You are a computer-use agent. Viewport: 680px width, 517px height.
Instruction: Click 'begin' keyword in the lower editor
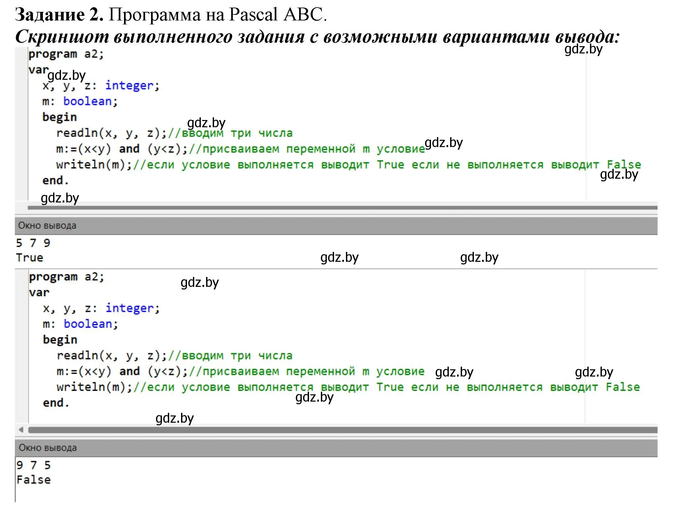pos(60,340)
